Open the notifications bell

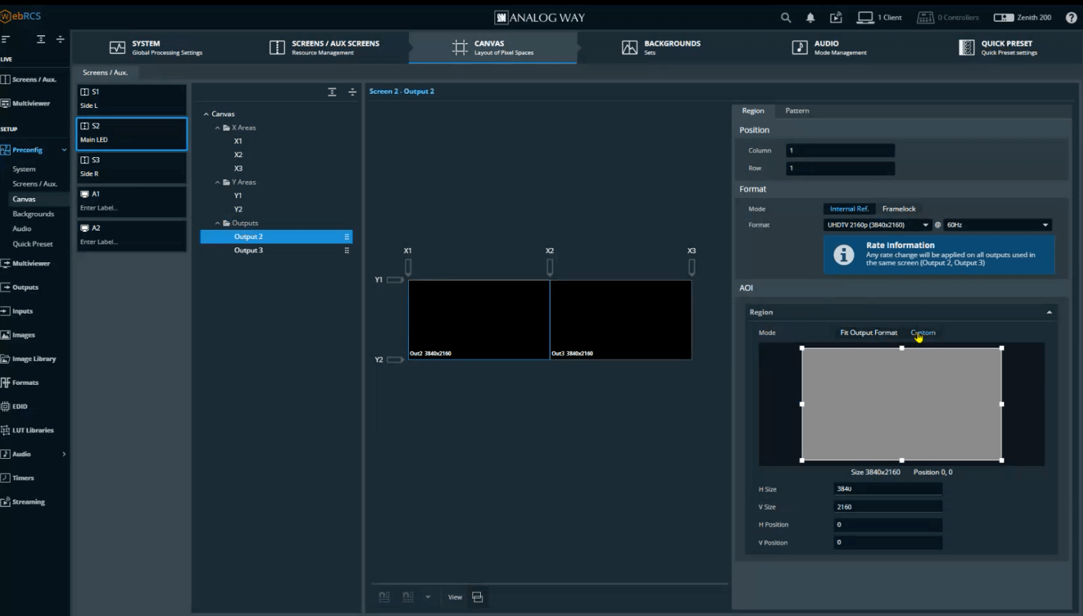pyautogui.click(x=810, y=18)
